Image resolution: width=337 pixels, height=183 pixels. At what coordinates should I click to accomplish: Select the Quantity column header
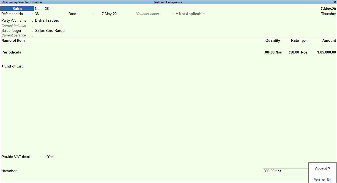pos(272,40)
